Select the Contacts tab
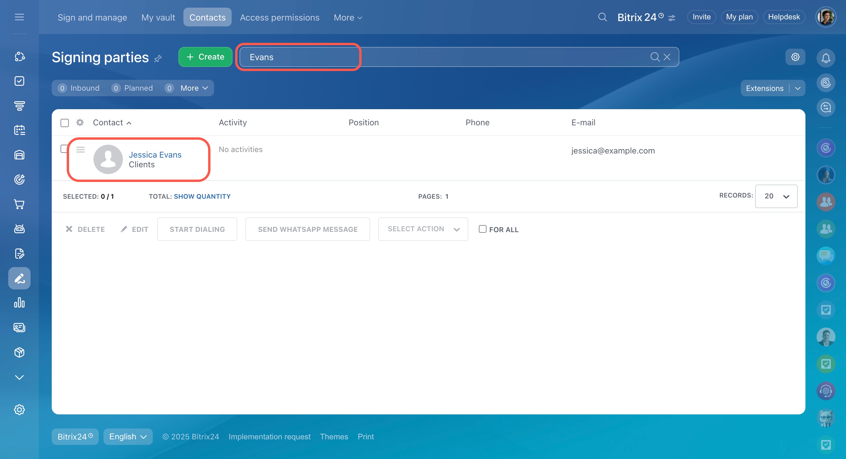Screen dimensions: 846x459 point(207,17)
